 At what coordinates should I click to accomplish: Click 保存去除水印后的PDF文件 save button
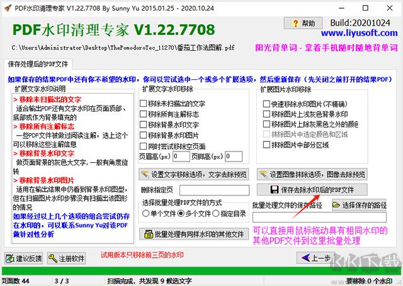312,190
